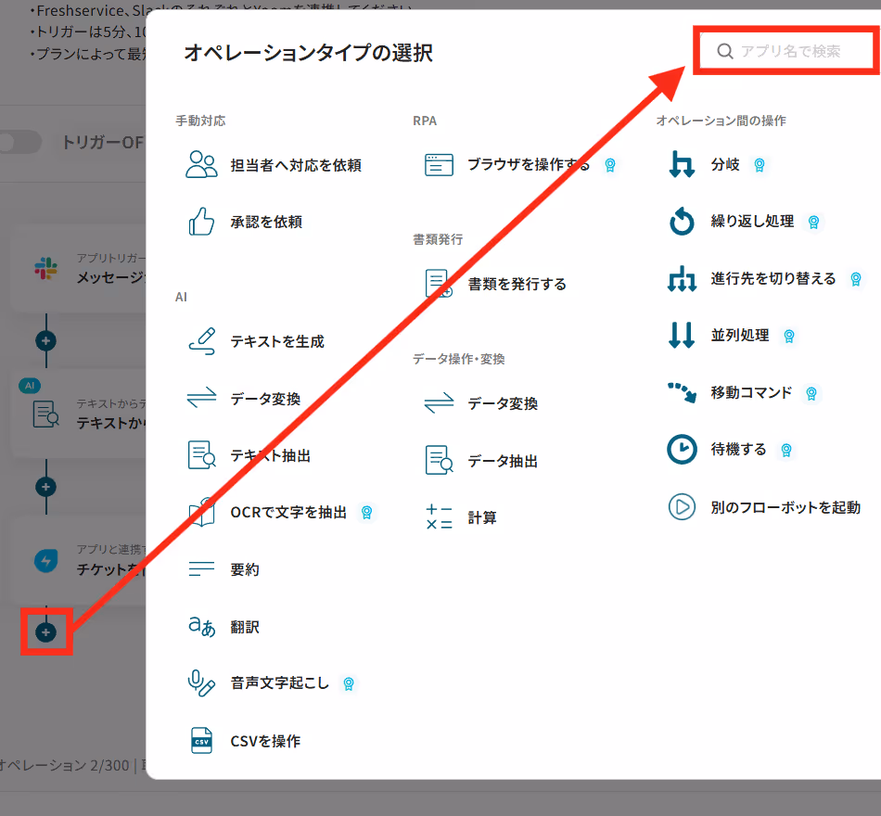Image resolution: width=881 pixels, height=816 pixels.
Task: Click premium badge beside ブラウザを操作する
Action: pos(609,165)
